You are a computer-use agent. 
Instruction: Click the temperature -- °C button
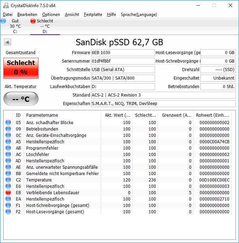(x=21, y=99)
